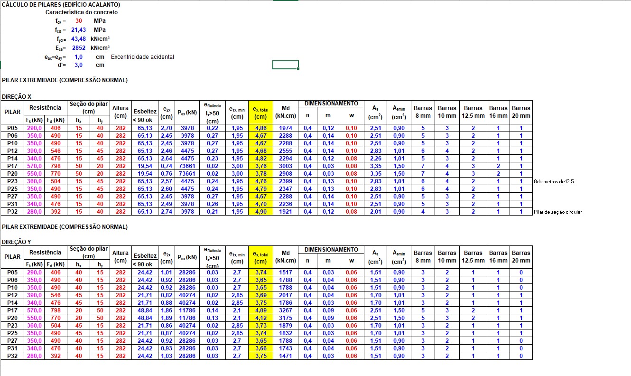Viewport: 631px width, 376px height.
Task: Select the 'Barras 8 mm' header in Direção Y table
Action: point(423,257)
